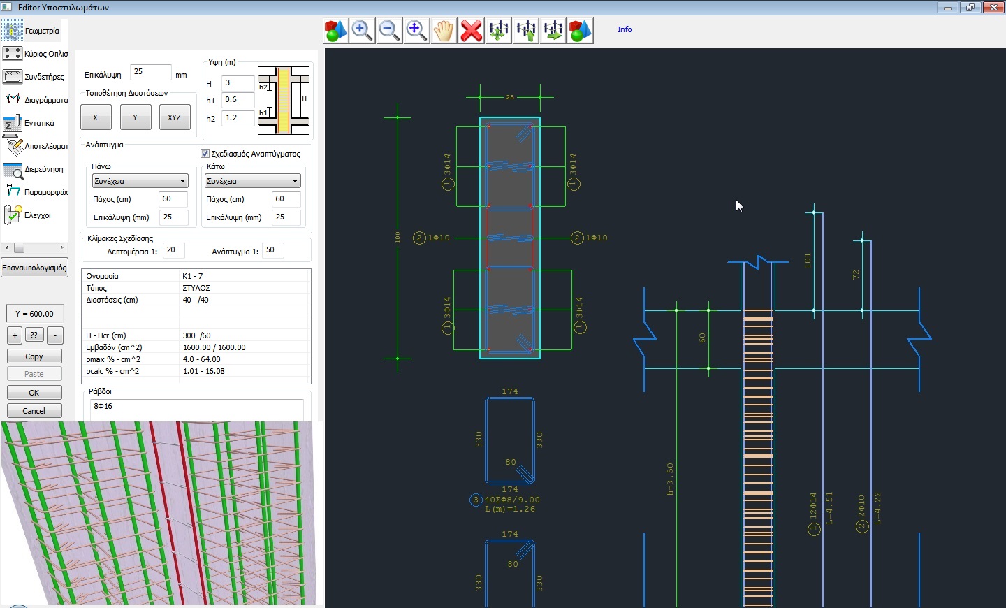Click Επικάλυψη (mm) field under Κάτω
Image resolution: width=1006 pixels, height=608 pixels.
tap(286, 217)
